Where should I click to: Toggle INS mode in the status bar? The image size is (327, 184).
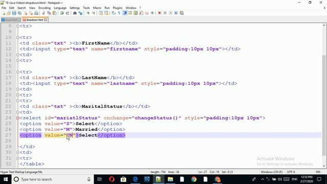tap(318, 172)
